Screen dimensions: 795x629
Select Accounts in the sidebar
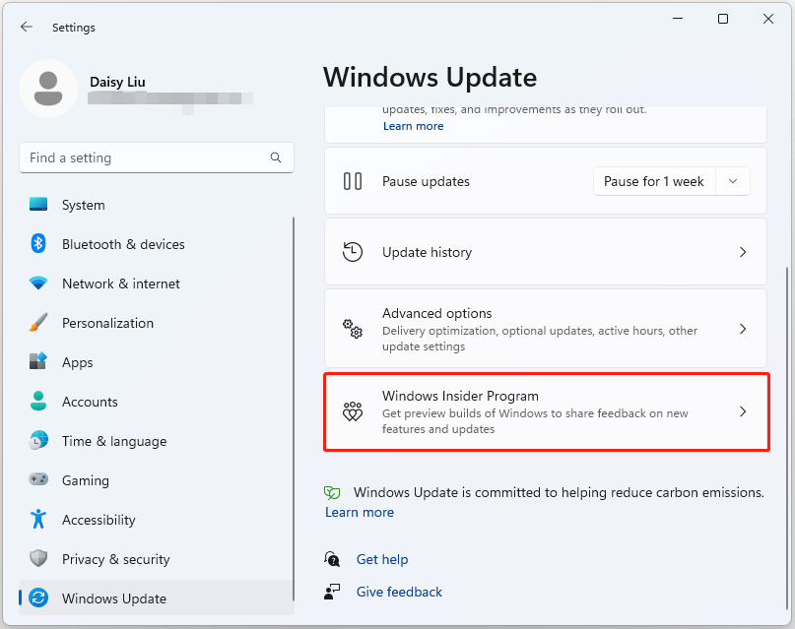[88, 402]
